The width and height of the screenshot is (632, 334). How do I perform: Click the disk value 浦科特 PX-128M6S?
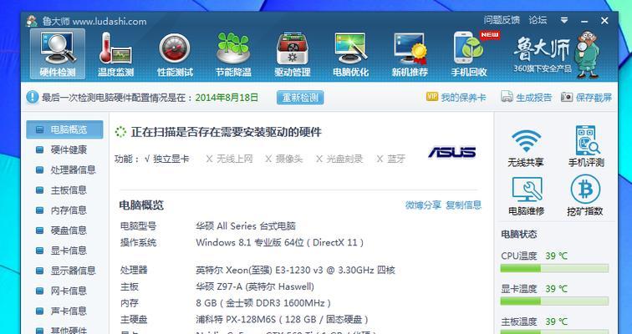point(283,320)
